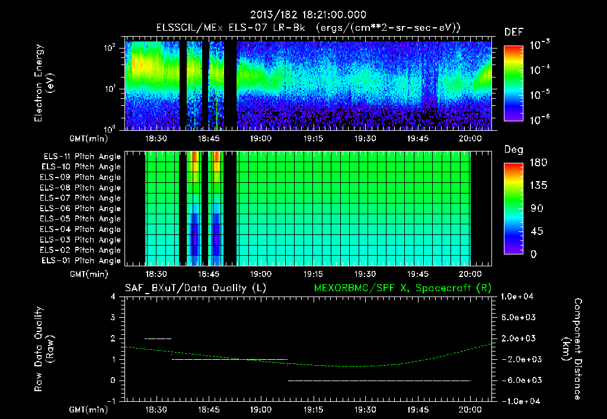Click the plot title timestamp 2013/182 18:21:00.000
This screenshot has width=607, height=419.
(x=308, y=15)
